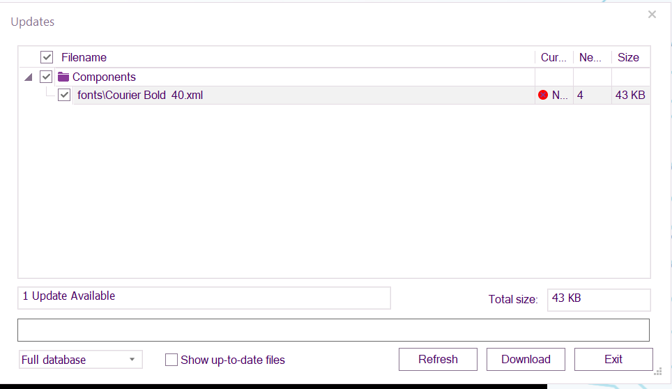Collapse the Components tree node triangle
The width and height of the screenshot is (672, 389).
[28, 77]
